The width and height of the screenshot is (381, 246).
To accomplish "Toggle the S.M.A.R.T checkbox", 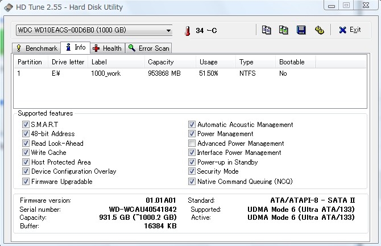I will pos(26,125).
